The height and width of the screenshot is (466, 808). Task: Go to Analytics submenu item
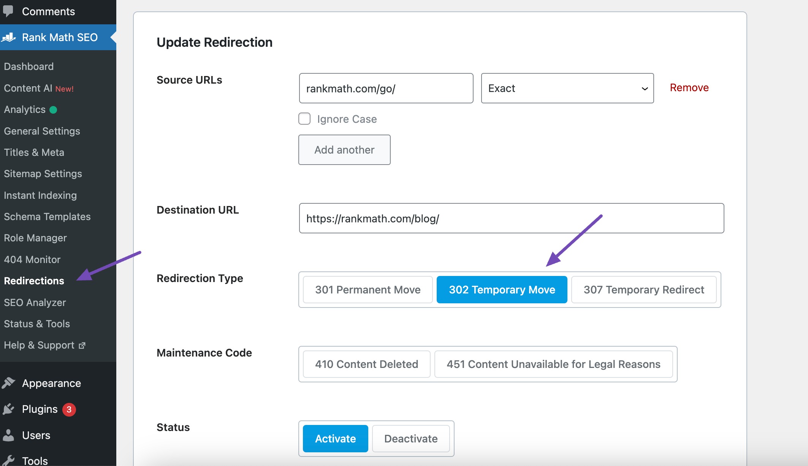[x=25, y=109]
